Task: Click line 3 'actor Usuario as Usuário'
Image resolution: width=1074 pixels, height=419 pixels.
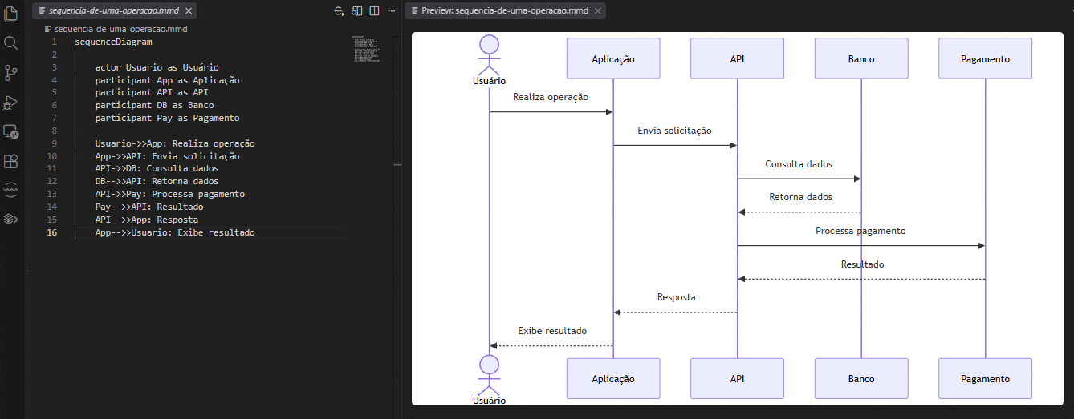Action: click(157, 67)
